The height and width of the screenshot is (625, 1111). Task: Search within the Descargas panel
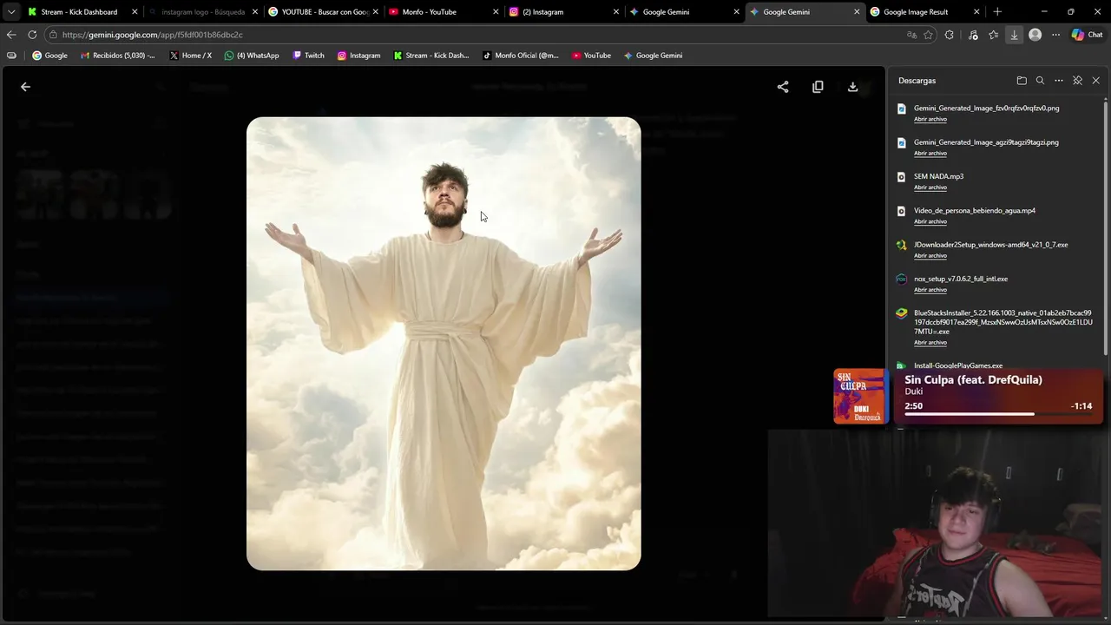click(x=1040, y=81)
